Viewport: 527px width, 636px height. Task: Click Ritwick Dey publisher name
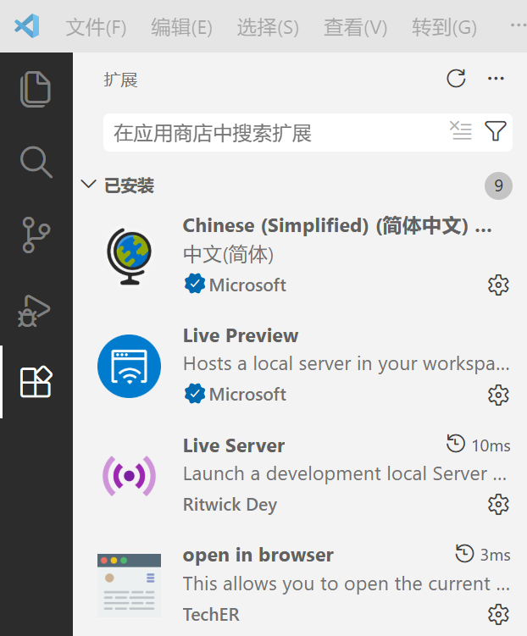tap(230, 505)
